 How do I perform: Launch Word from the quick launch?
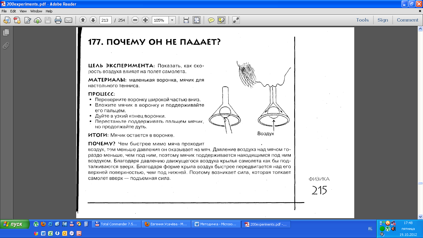point(43,233)
